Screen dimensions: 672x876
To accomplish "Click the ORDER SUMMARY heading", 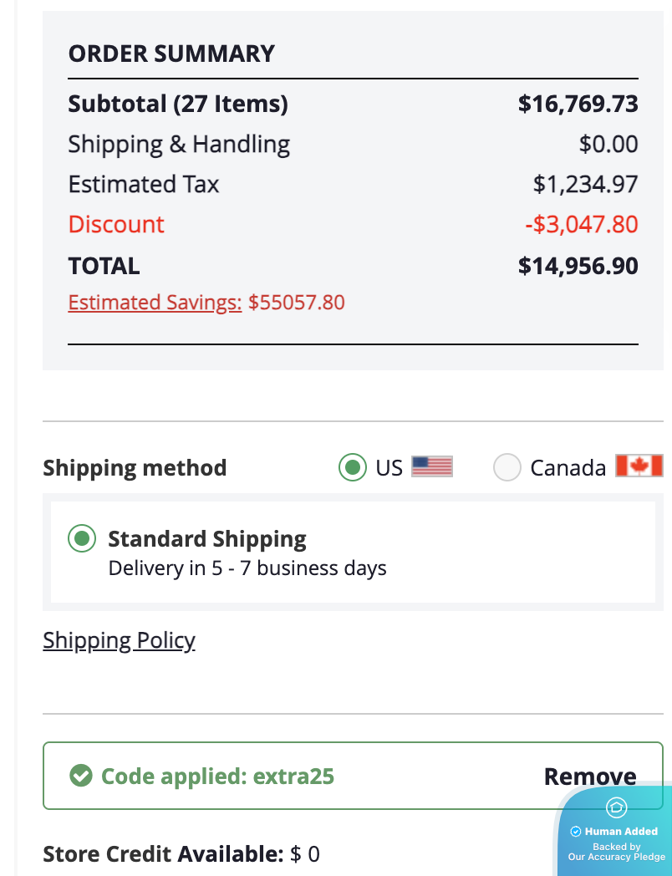I will pos(171,53).
